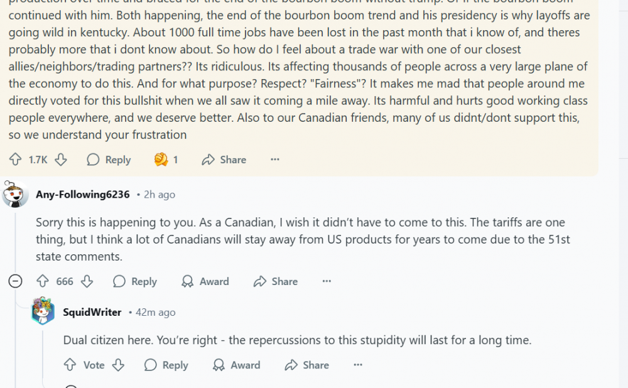Click the gold award icon on top comment
This screenshot has height=388, width=628.
click(x=161, y=160)
